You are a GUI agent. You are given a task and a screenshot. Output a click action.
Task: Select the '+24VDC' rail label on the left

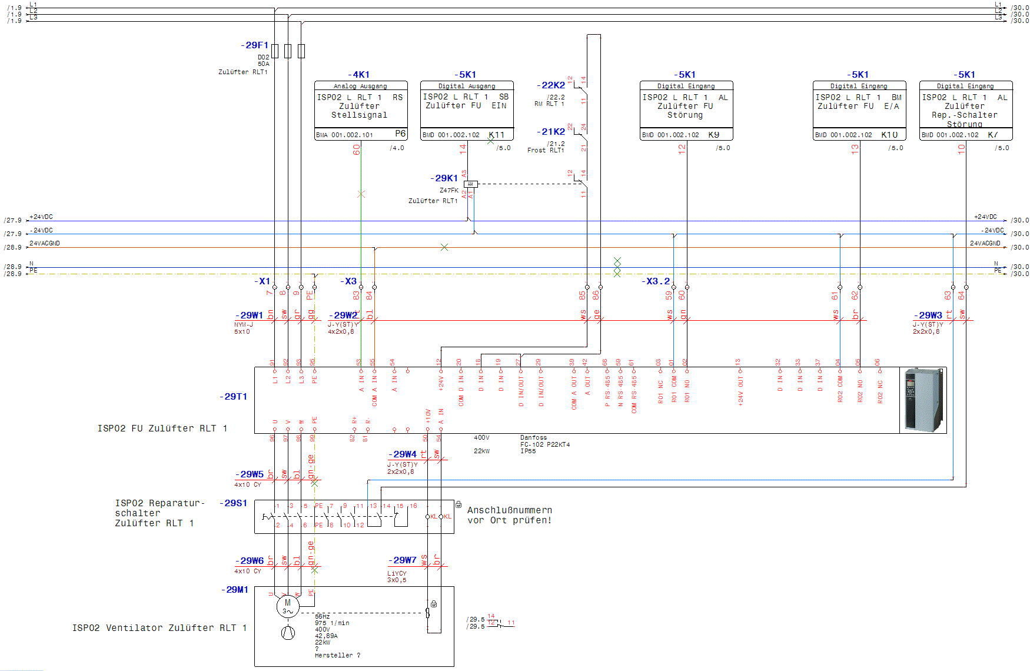[x=41, y=217]
